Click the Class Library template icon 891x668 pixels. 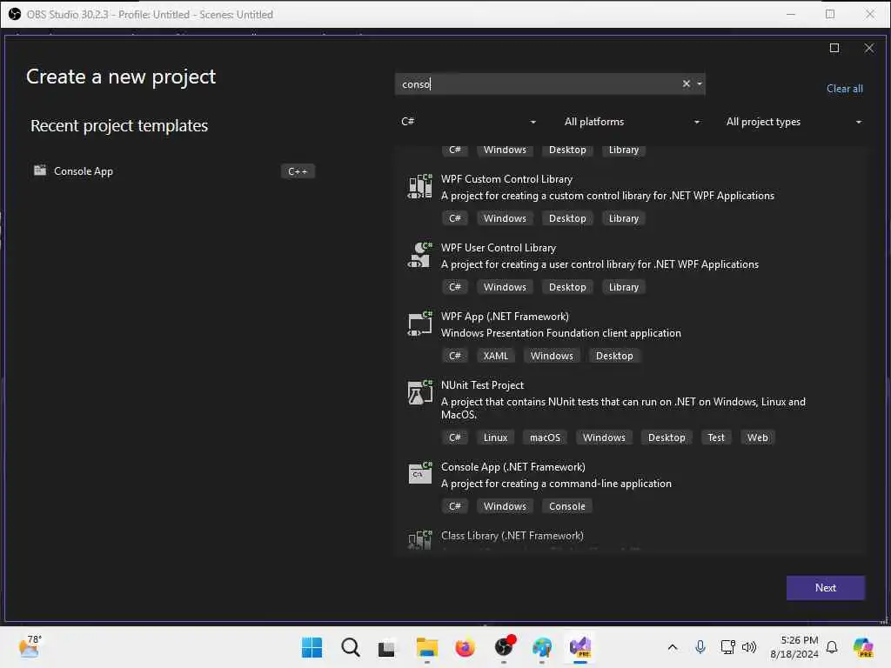[420, 540]
